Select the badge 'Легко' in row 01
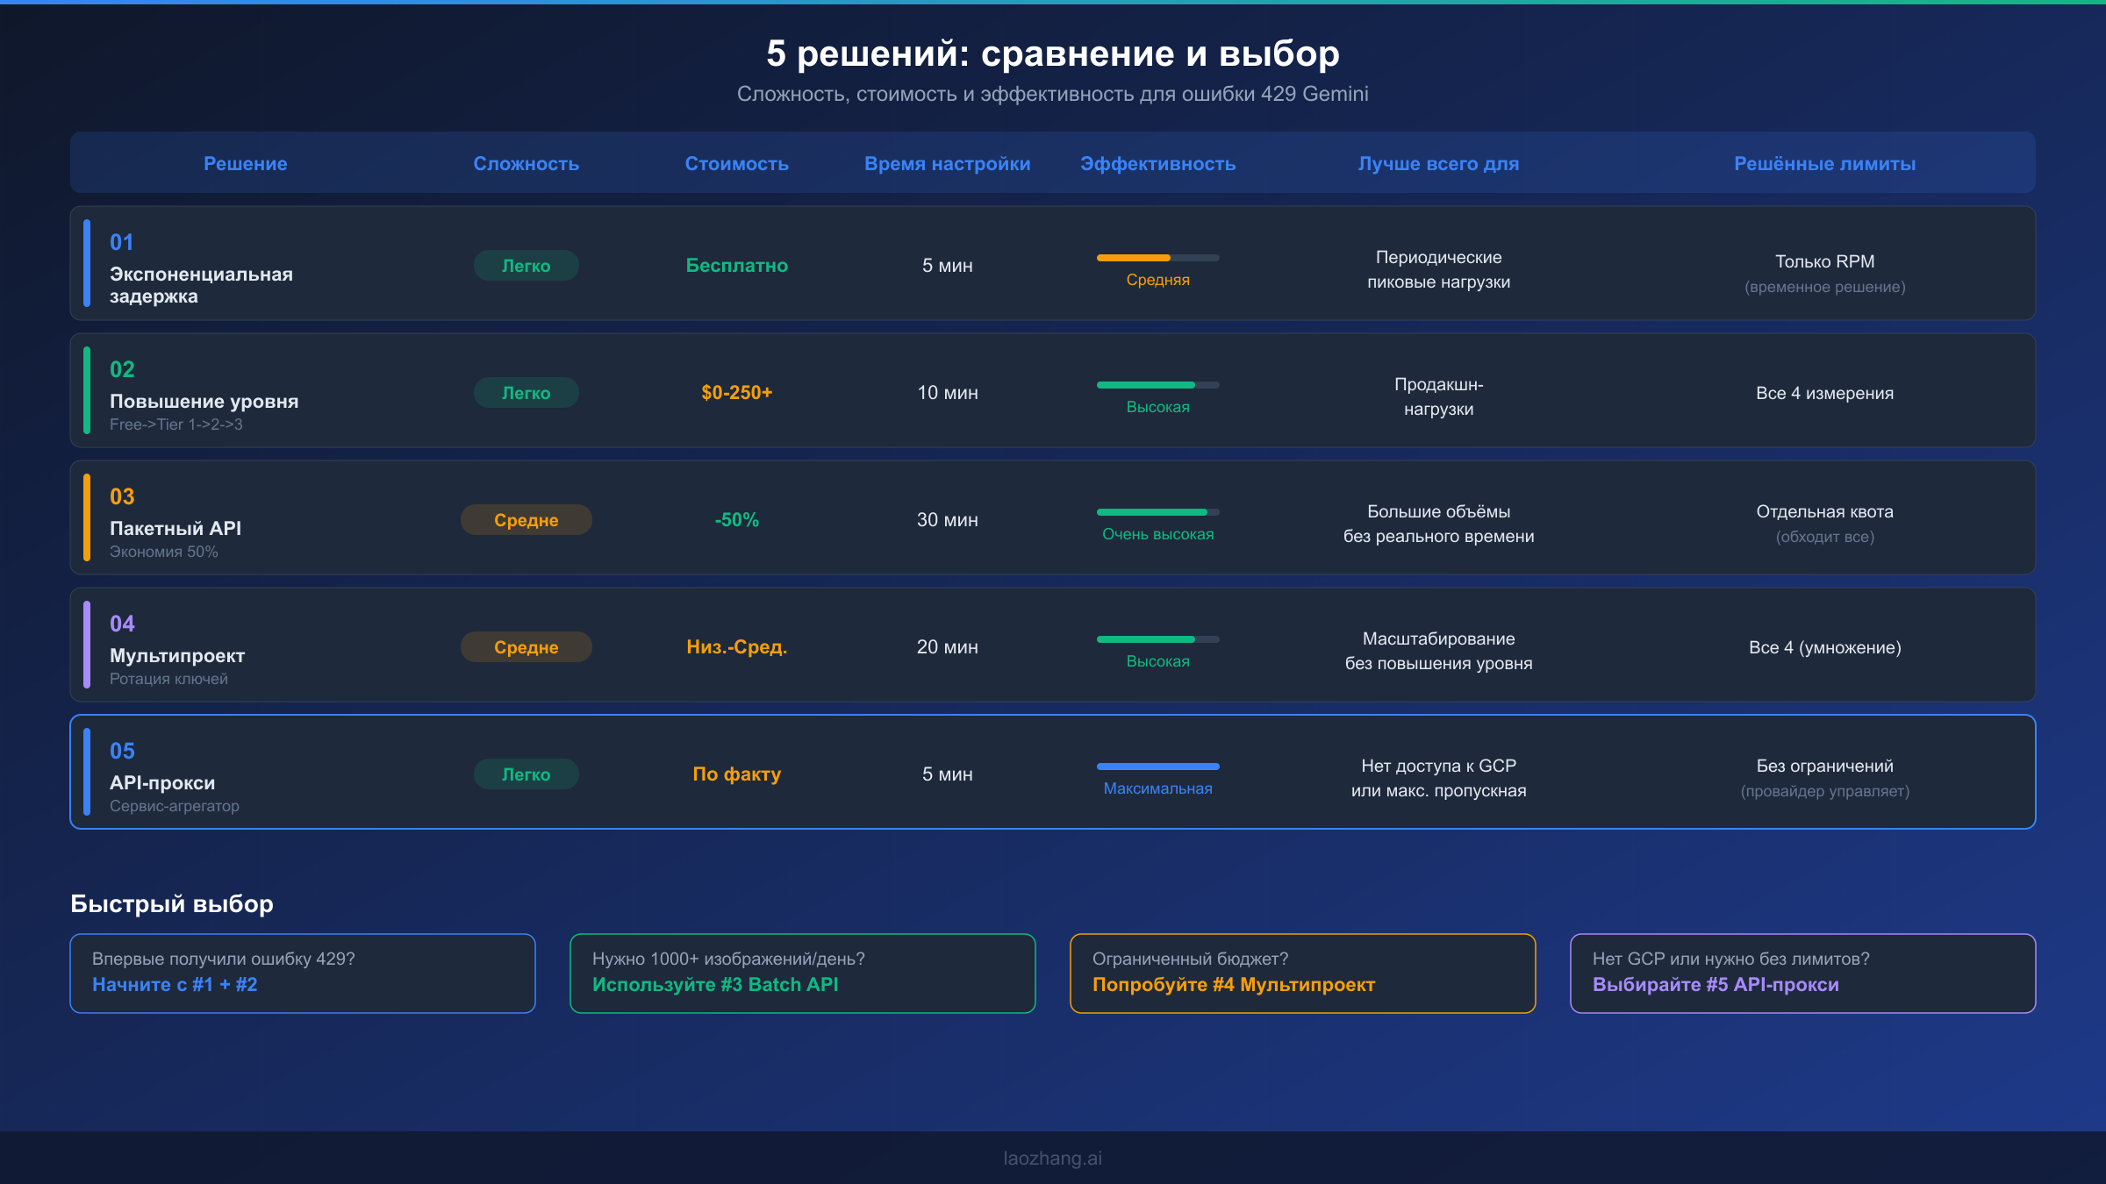2106x1184 pixels. tap(526, 265)
